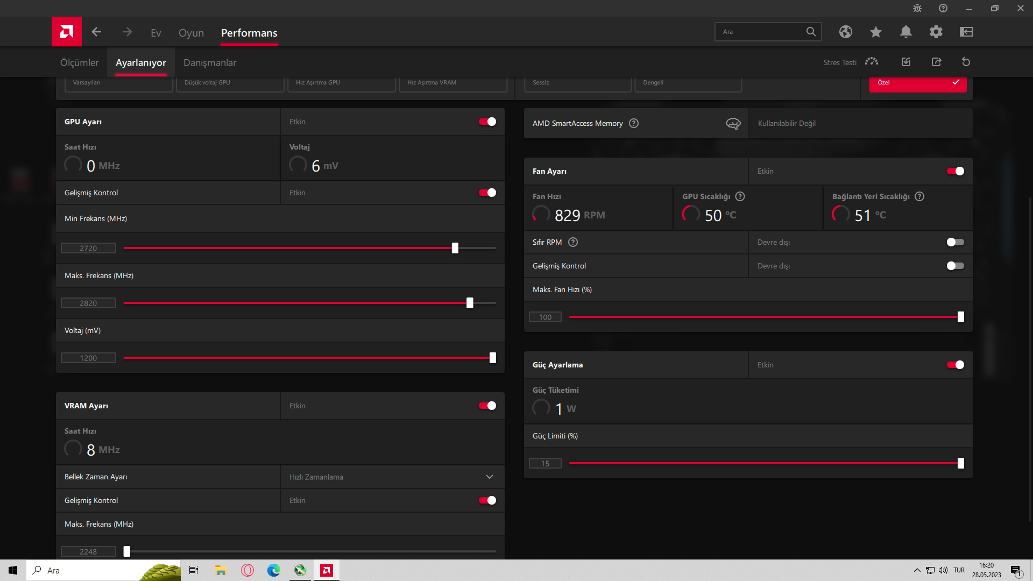Toggle VRAM Gelişmiş Kontrol switch
The height and width of the screenshot is (581, 1033).
click(x=487, y=500)
